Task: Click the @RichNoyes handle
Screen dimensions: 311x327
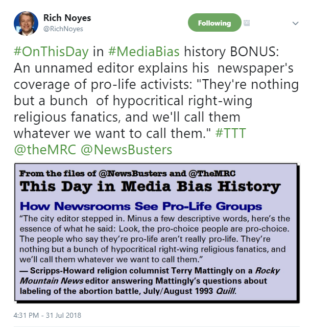Action: 63,29
